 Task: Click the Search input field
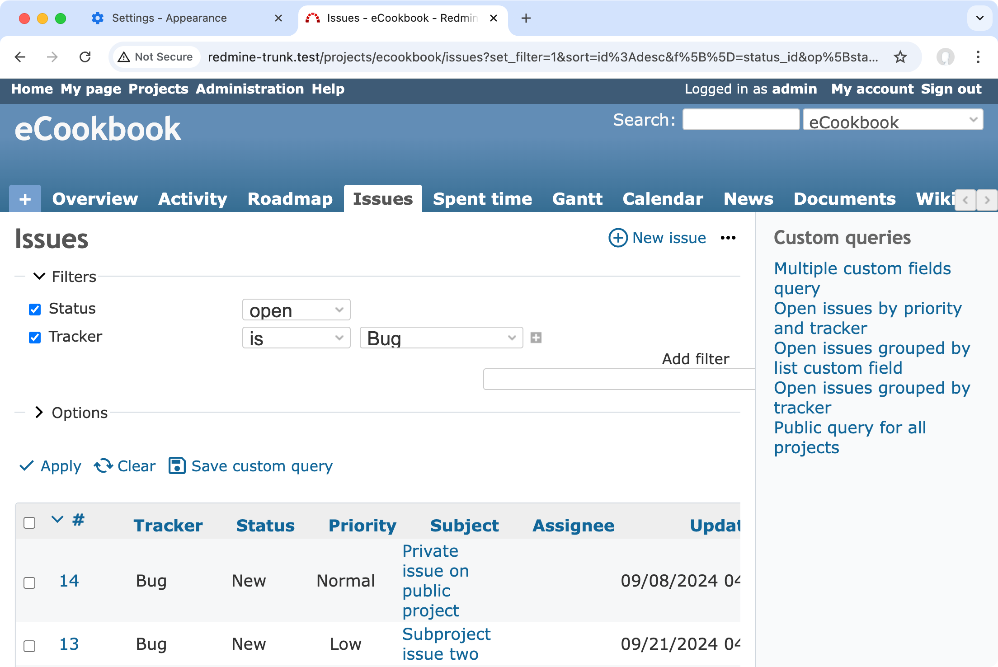pyautogui.click(x=741, y=119)
